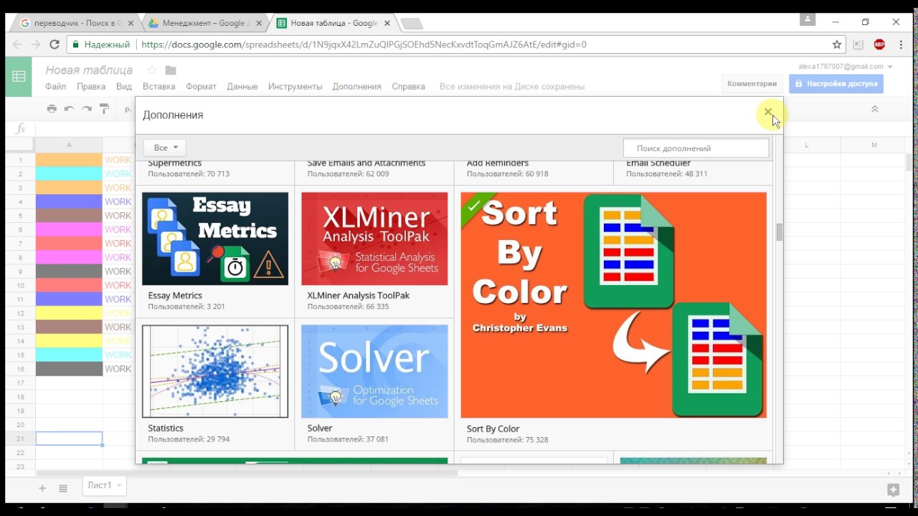Viewport: 918px width, 516px height.
Task: Open the Statistics add-on thumbnail
Action: click(215, 371)
